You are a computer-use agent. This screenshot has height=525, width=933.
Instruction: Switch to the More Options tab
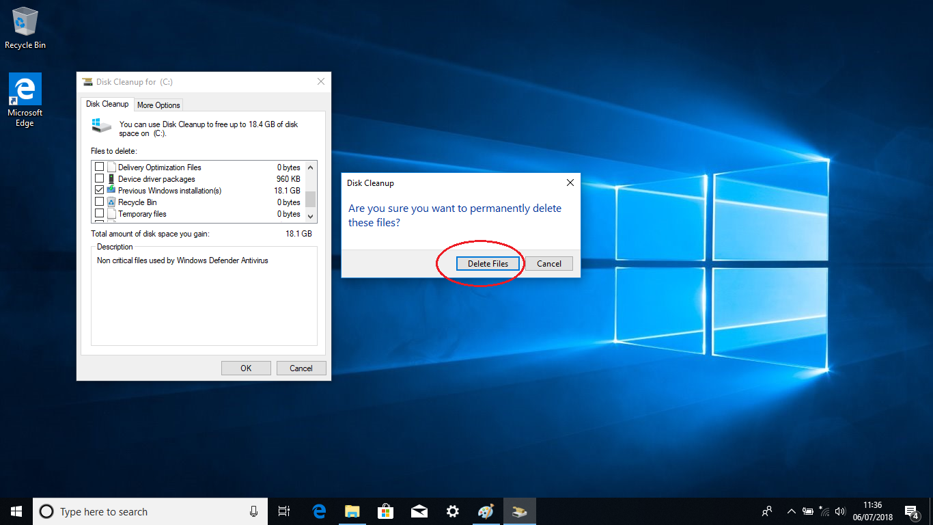click(x=158, y=105)
